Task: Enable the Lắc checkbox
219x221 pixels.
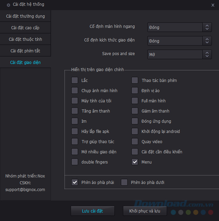Action: [75, 81]
